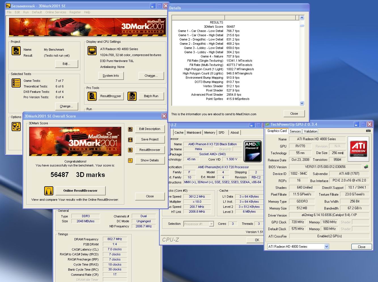
Task: Click the GPU-Z title bar icon
Action: coord(267,124)
